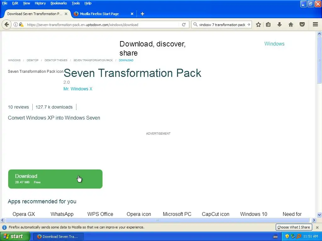
Task: Open the Bookmarks menu
Action: (58, 3)
